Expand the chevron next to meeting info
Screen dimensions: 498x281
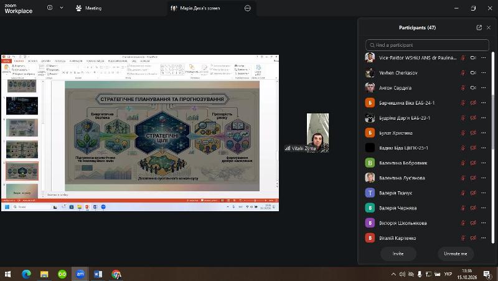point(62,8)
